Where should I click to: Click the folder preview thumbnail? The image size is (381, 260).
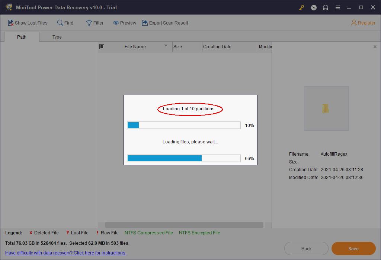pyautogui.click(x=326, y=108)
